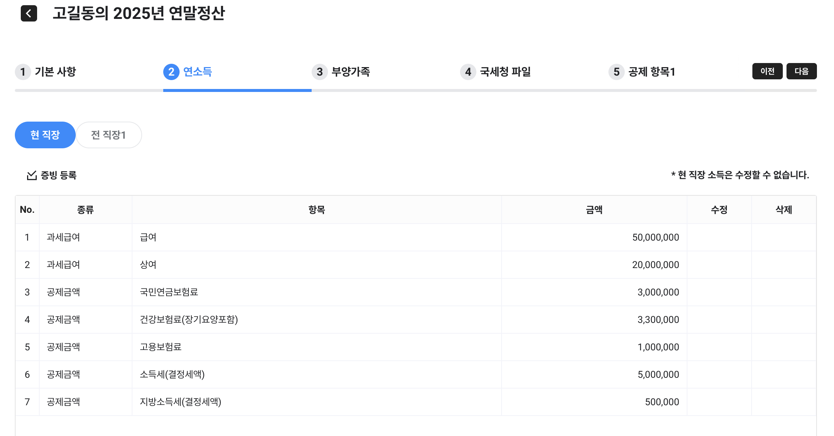The width and height of the screenshot is (834, 436).
Task: Click the 국민연금보험료 row
Action: 169,292
